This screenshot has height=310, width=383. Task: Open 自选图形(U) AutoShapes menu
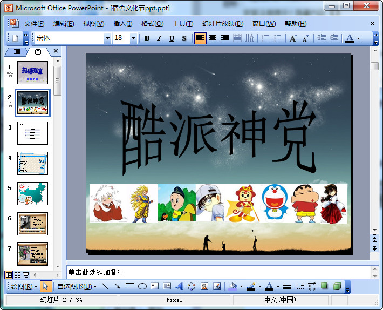[x=77, y=286]
